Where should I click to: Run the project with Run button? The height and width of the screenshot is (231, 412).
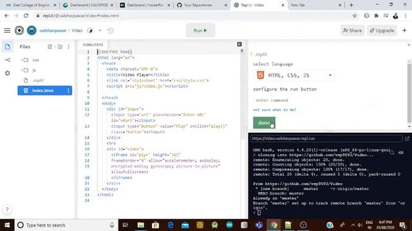[200, 31]
